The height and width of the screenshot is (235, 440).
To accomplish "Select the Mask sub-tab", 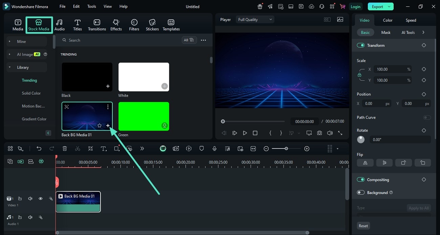I will (386, 33).
